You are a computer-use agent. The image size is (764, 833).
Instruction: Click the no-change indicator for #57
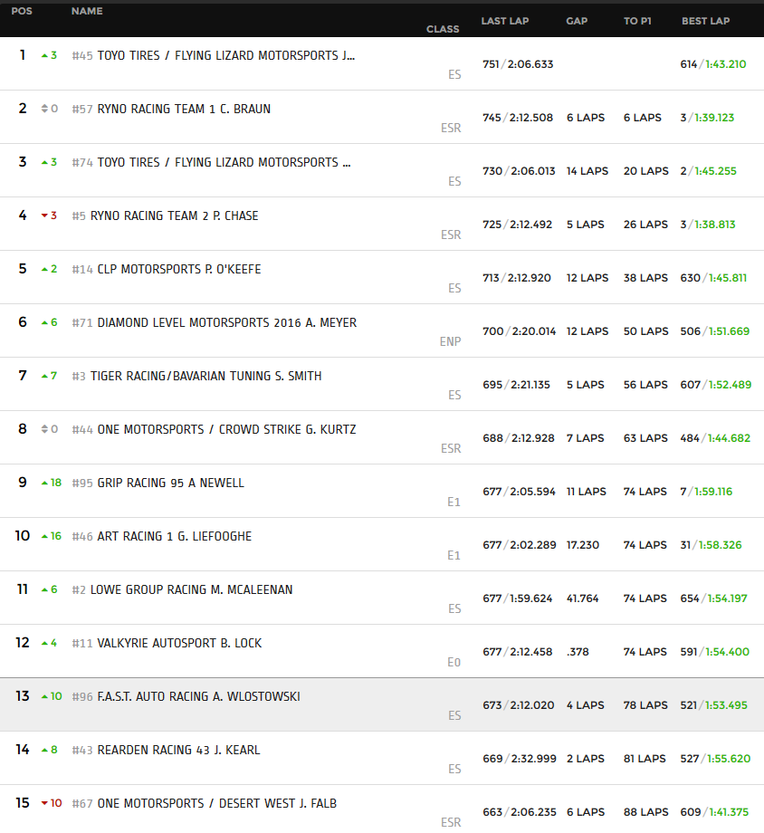44,109
